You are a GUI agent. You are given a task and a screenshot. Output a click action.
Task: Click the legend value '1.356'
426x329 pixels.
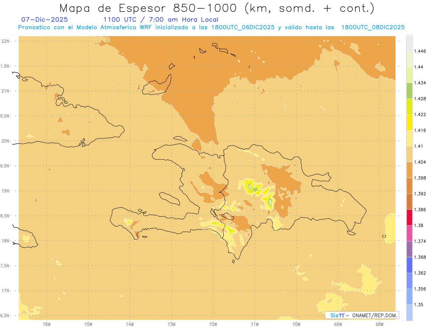point(420,289)
